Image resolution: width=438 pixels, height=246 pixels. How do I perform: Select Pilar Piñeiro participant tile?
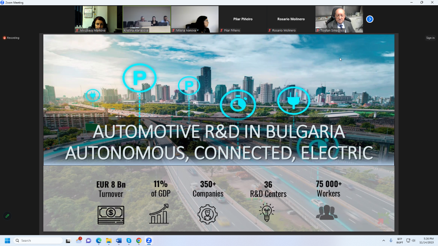coord(243,19)
